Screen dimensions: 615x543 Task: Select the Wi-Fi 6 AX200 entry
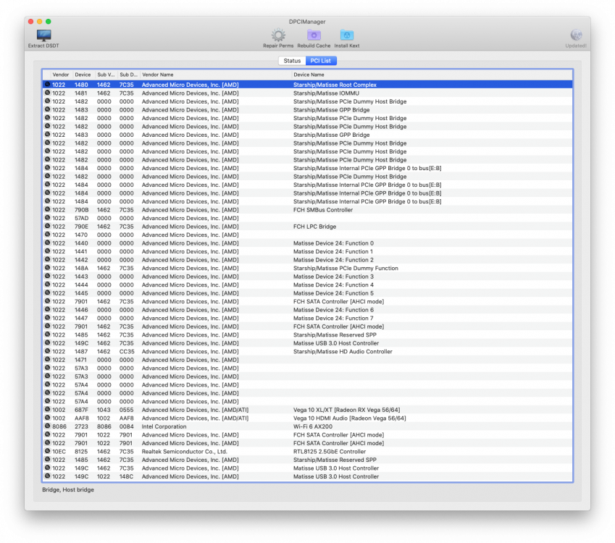(313, 426)
